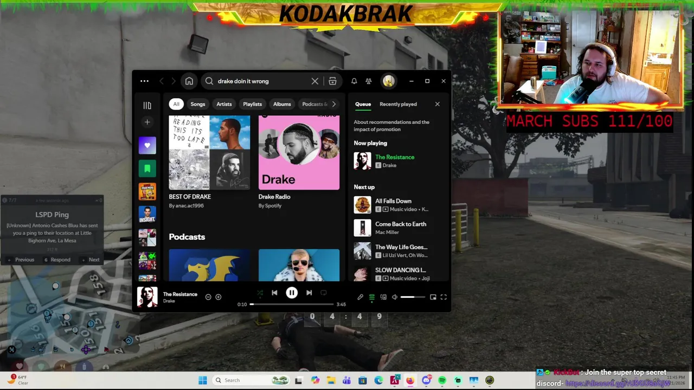Open Spotify from the Windows taskbar

point(442,380)
